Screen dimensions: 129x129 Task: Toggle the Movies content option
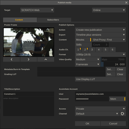pos(83,40)
